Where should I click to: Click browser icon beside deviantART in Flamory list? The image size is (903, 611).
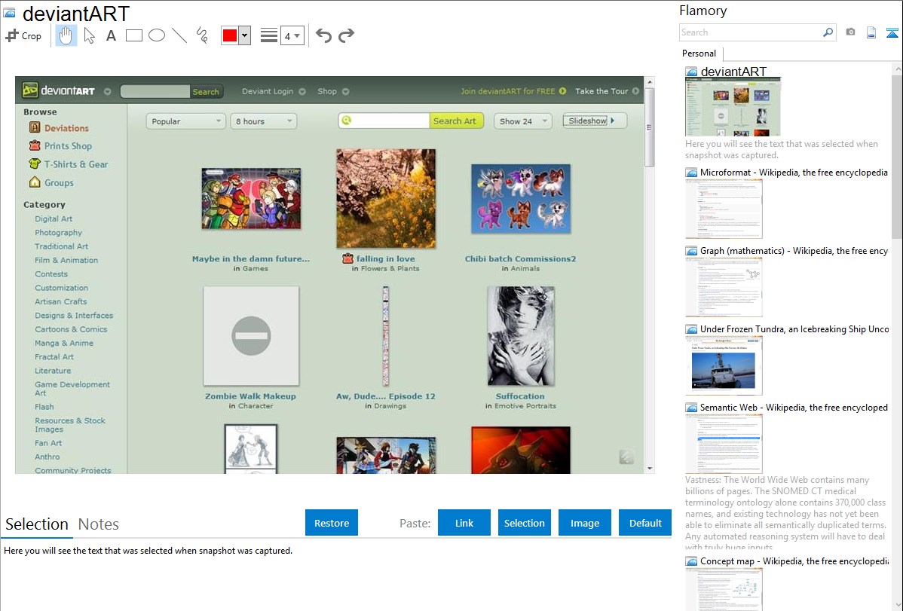(x=691, y=72)
